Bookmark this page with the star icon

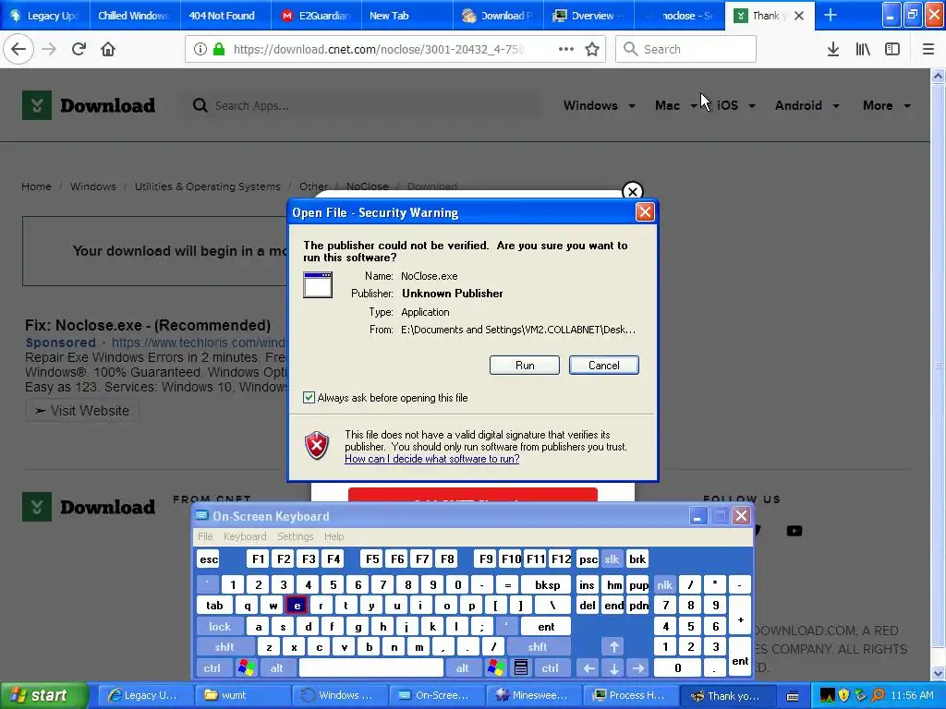click(x=592, y=49)
